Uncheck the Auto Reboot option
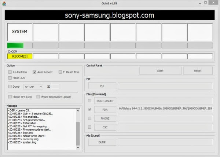220x157 pixels. pyautogui.click(x=34, y=72)
